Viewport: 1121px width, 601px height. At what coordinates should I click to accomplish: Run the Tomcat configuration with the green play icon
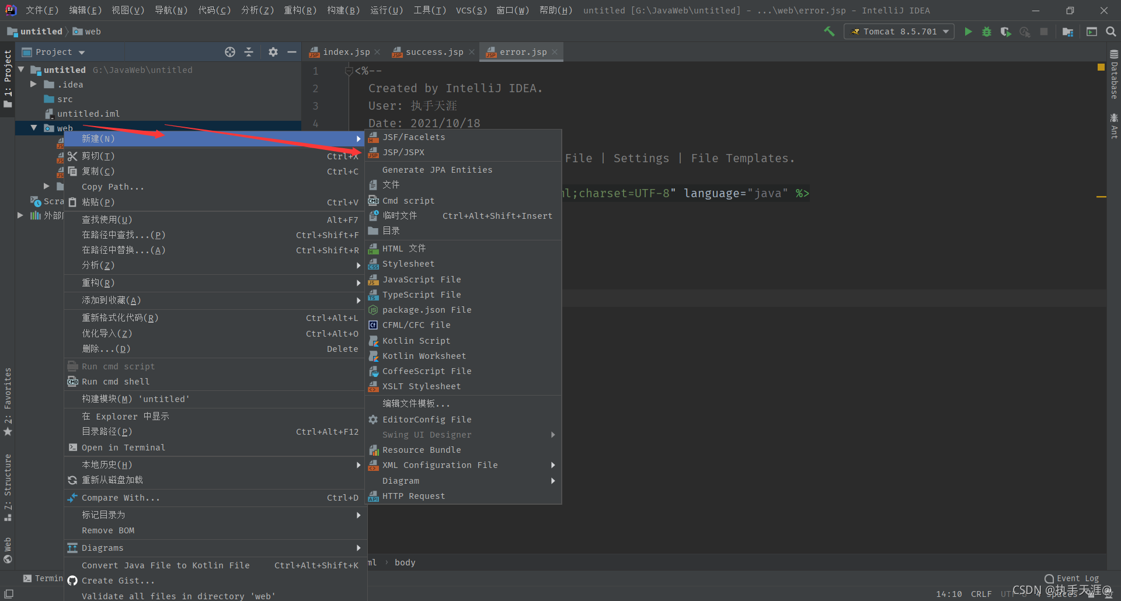click(968, 32)
